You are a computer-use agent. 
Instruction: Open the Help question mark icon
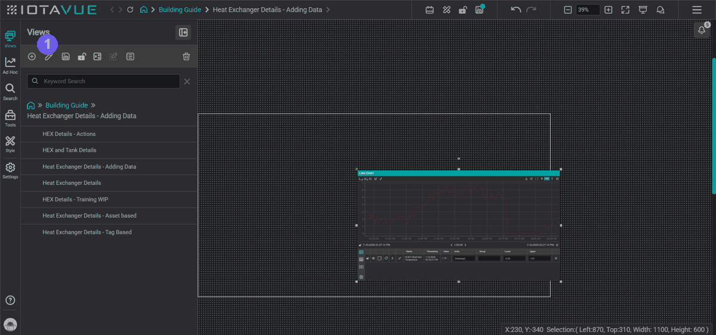10,300
